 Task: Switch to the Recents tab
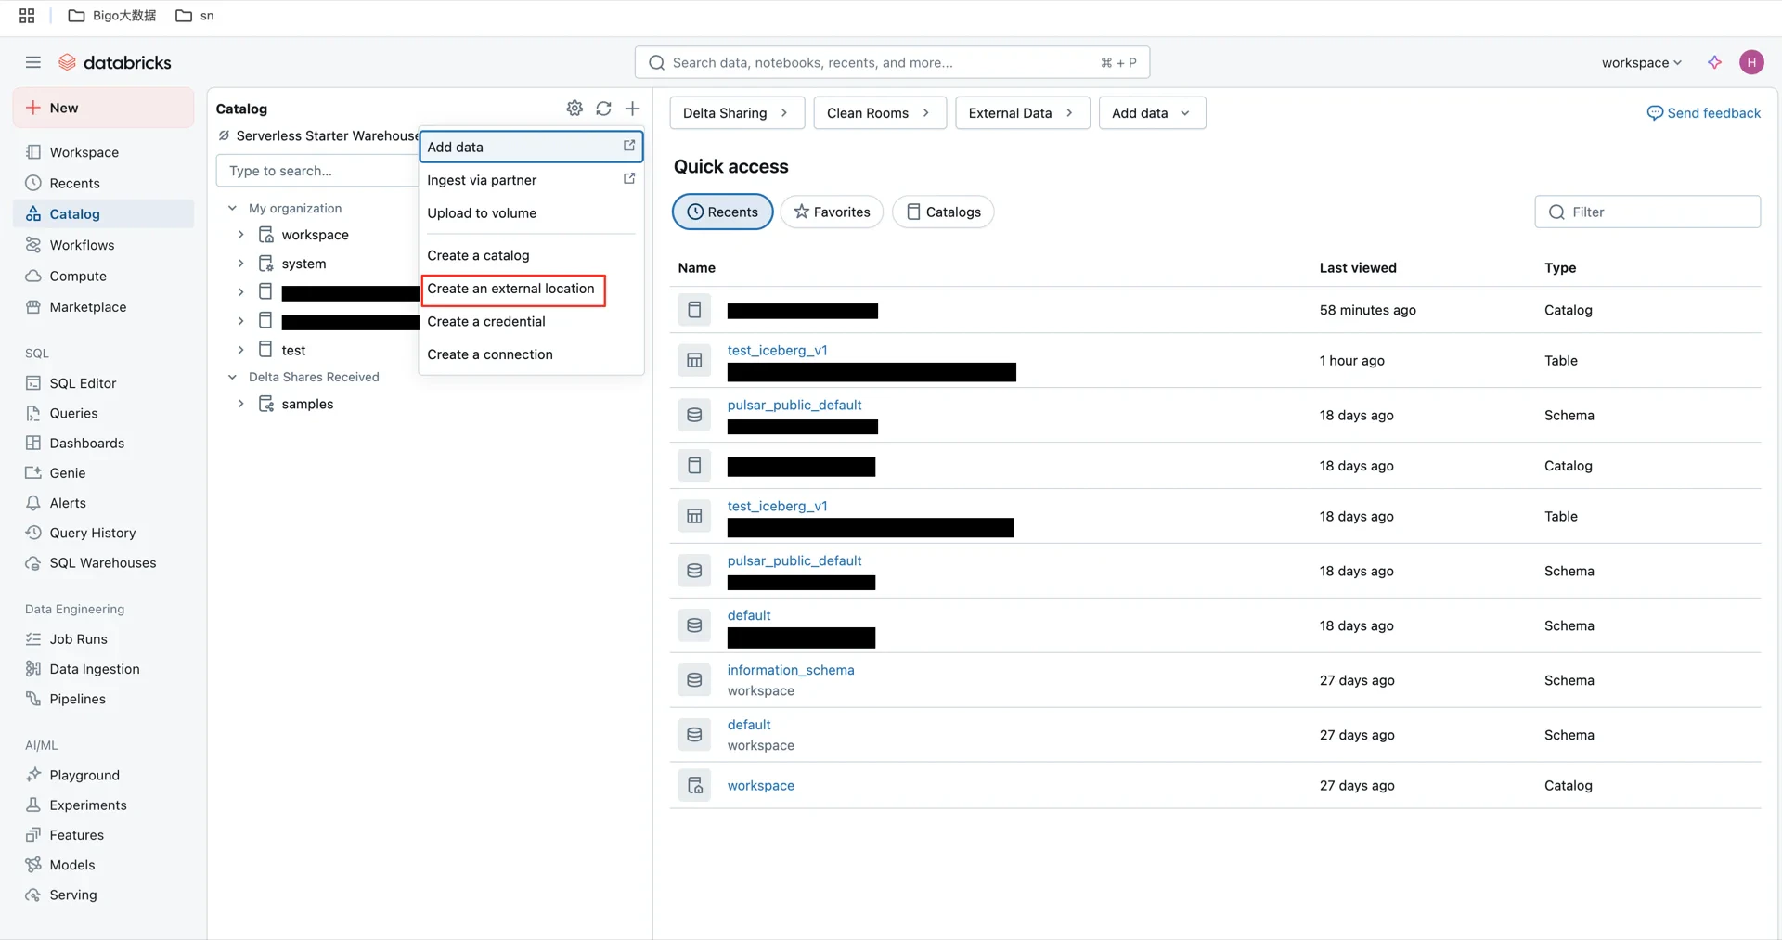(722, 212)
